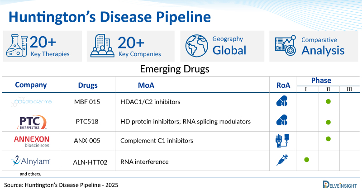Click the pill icon in MBF 015 row
Viewport: 362px width, 190px height.
282,101
